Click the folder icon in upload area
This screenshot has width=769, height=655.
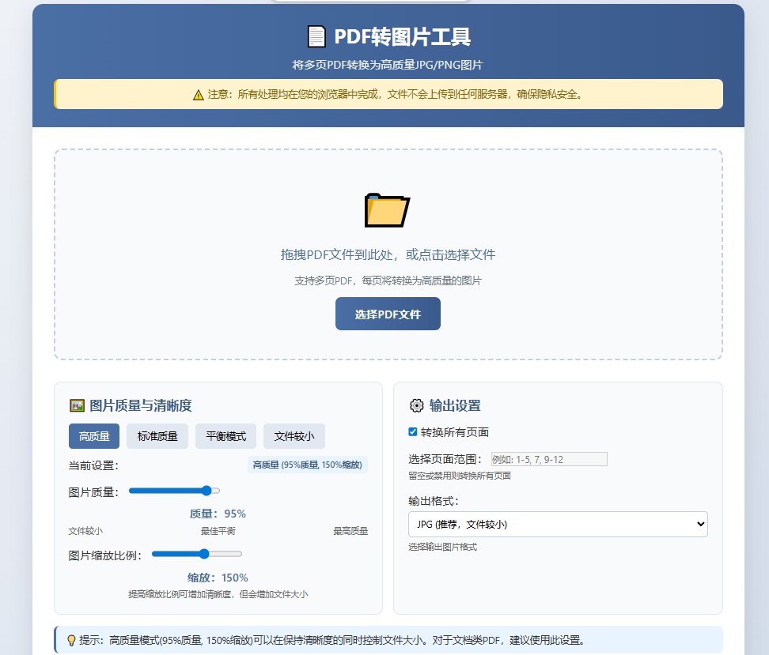tap(387, 210)
